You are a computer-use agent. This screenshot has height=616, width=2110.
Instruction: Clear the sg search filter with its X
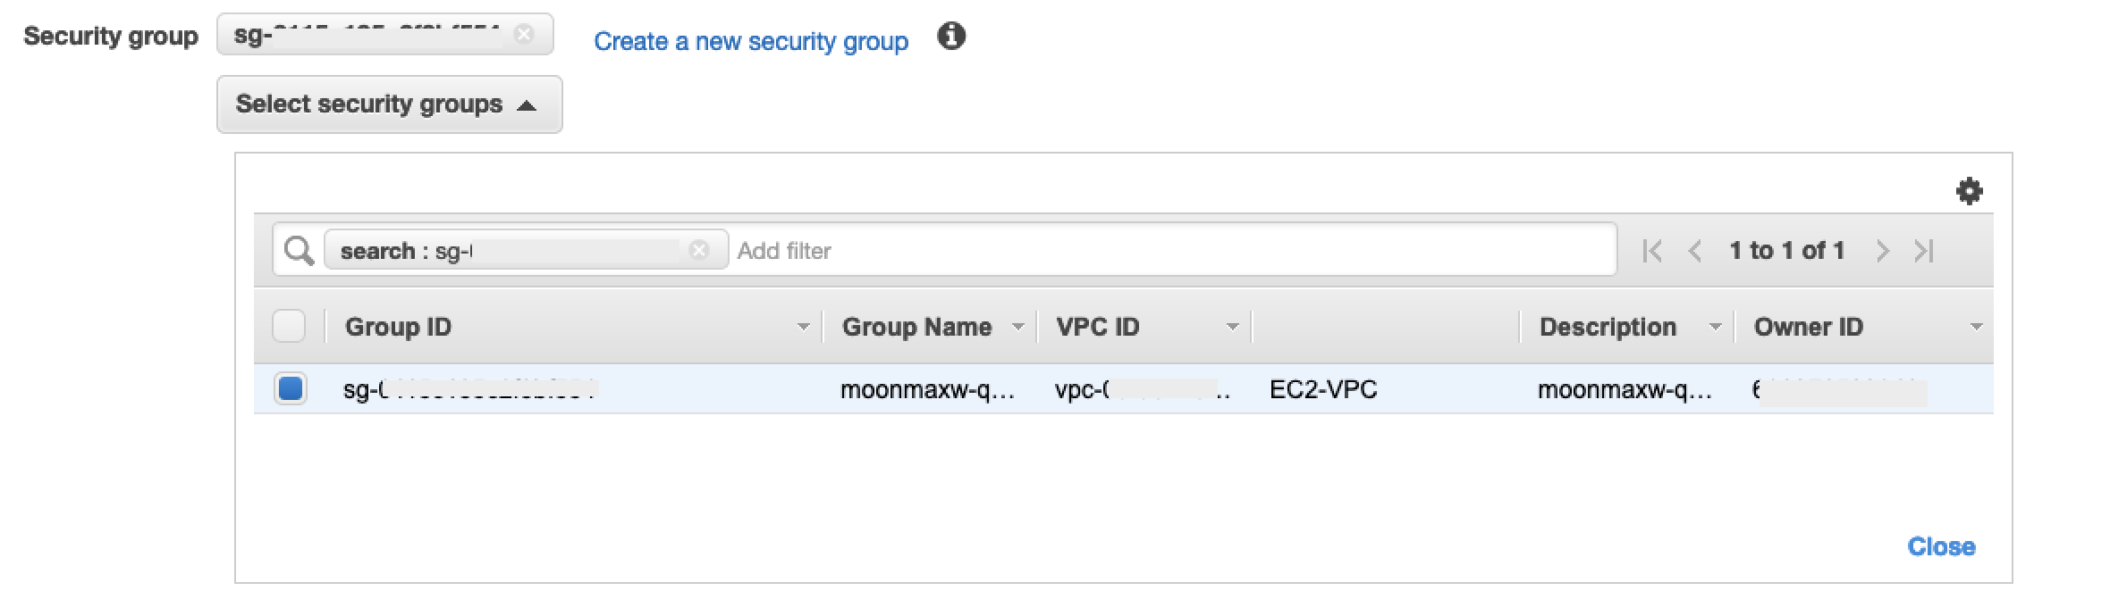700,250
